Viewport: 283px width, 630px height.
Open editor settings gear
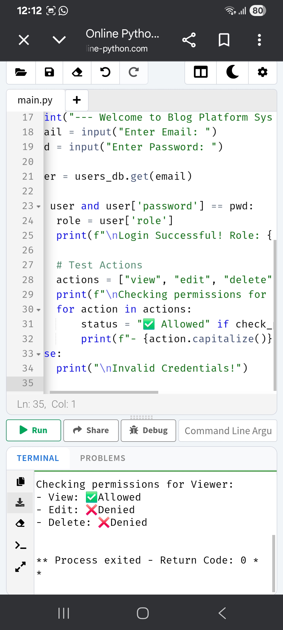263,72
